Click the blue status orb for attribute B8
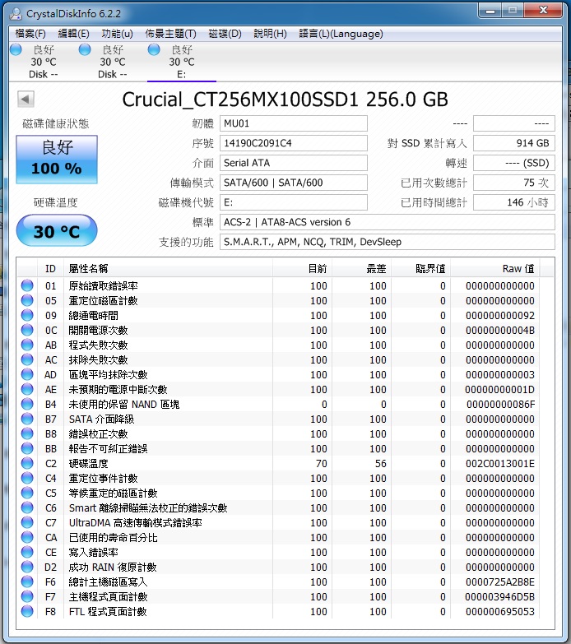 [x=27, y=433]
